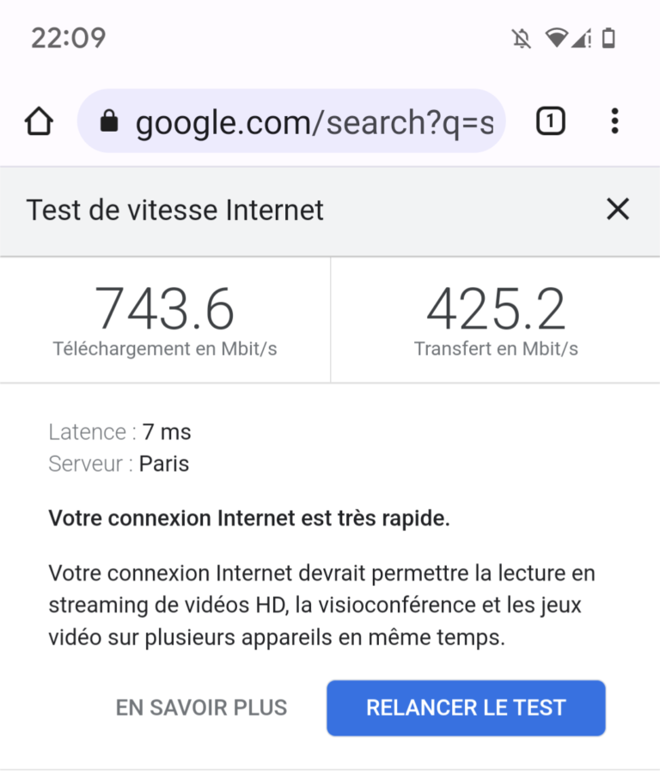This screenshot has width=660, height=781.
Task: Tap the Wi-Fi status icon
Action: (556, 39)
